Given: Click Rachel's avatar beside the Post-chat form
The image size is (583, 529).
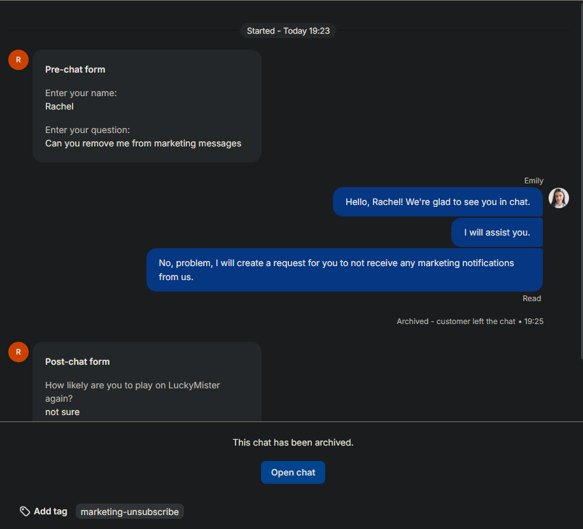Looking at the screenshot, I should coord(18,351).
